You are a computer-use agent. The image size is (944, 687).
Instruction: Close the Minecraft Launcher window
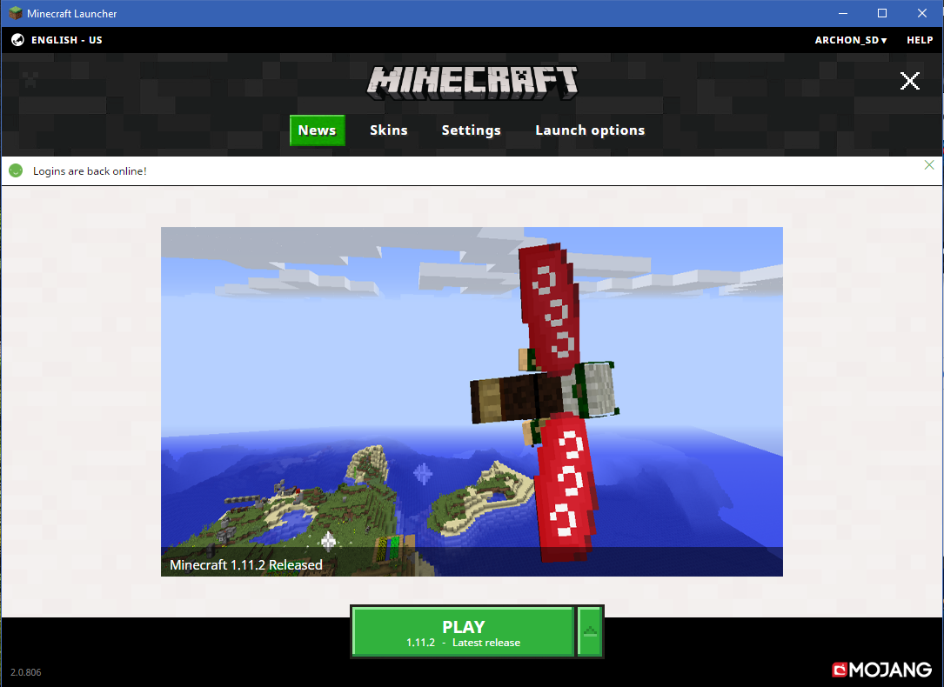[x=921, y=13]
